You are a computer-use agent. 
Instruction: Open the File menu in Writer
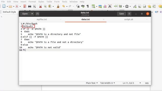(3, 2)
